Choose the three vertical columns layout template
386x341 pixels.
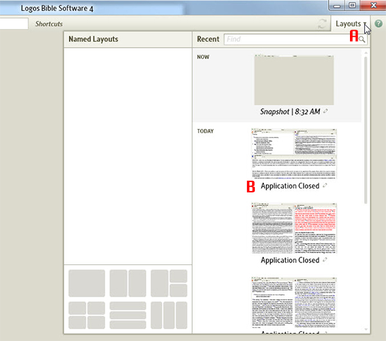[169, 315]
